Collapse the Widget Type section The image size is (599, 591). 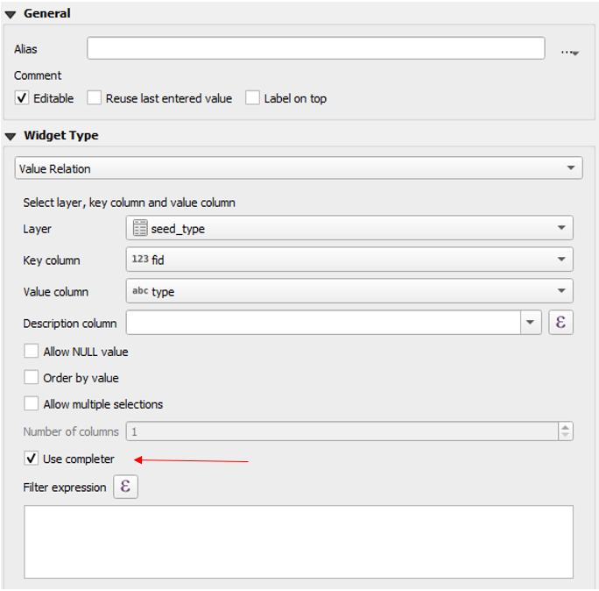point(11,136)
